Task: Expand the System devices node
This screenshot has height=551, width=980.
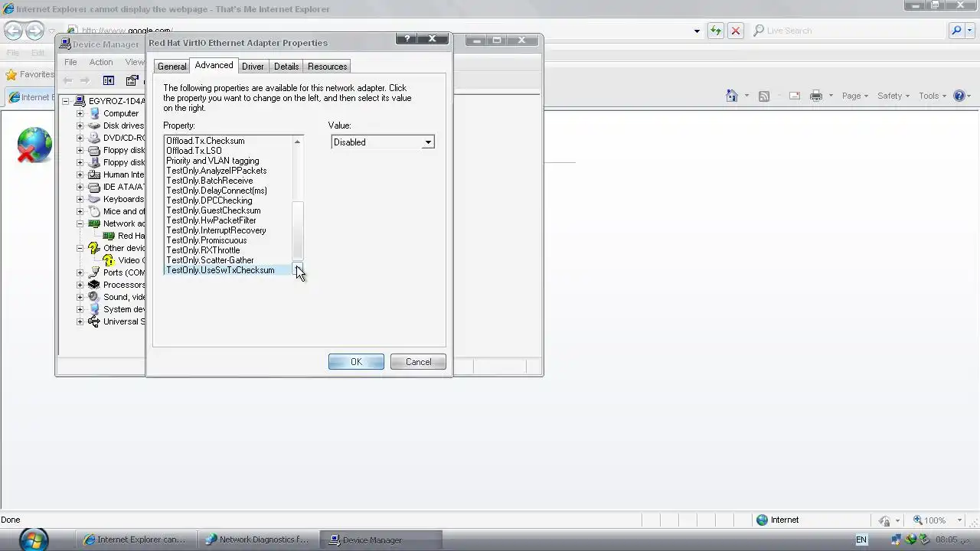Action: tap(80, 309)
